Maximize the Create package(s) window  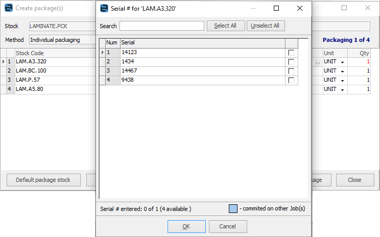[344, 8]
